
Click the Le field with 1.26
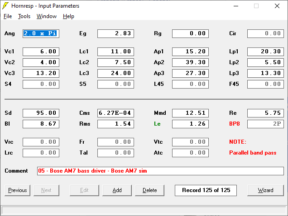[191, 124]
